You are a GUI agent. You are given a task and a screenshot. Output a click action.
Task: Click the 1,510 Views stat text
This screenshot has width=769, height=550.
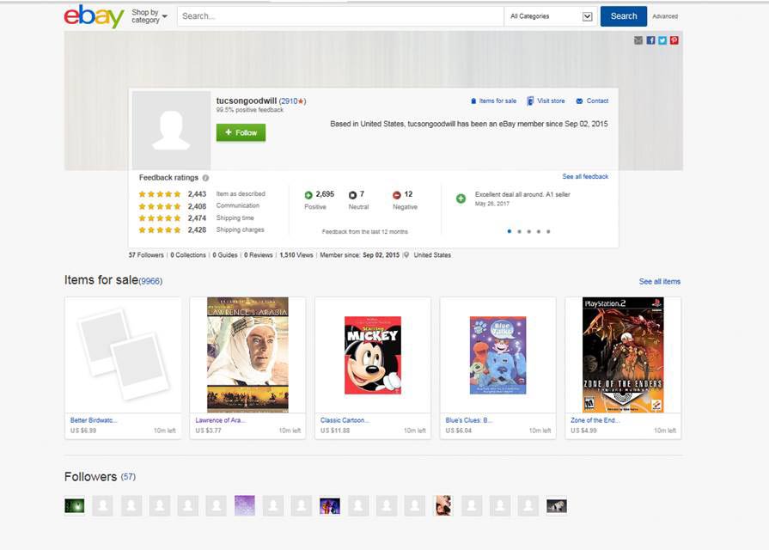[296, 255]
